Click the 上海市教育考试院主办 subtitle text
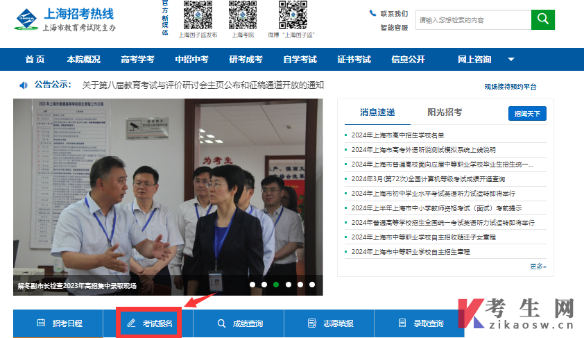 tap(79, 28)
